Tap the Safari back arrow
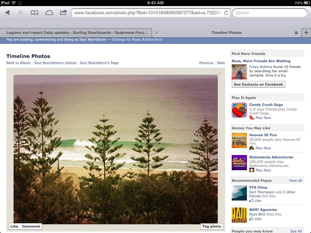 tap(7, 13)
